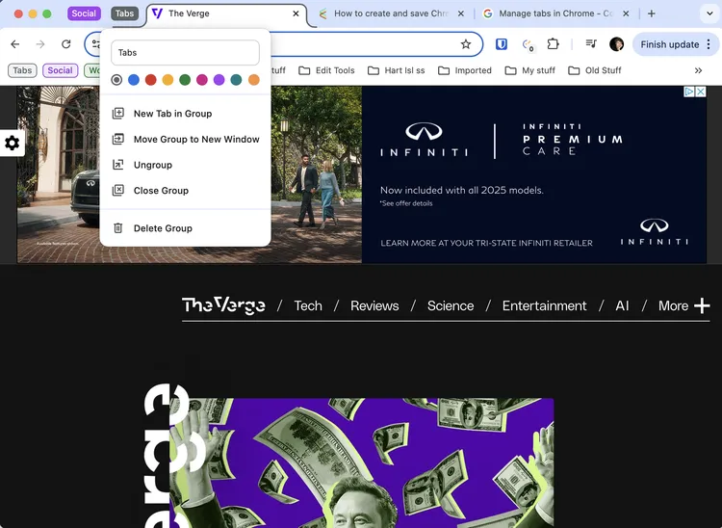The image size is (722, 528).
Task: Set the tab group color to purple
Action: click(x=219, y=80)
